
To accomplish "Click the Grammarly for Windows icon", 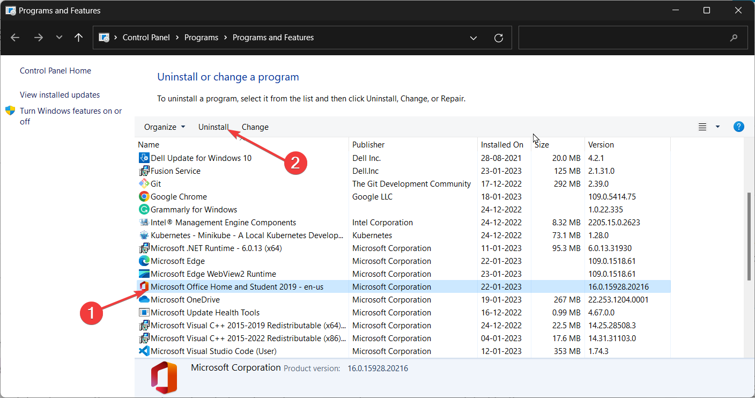I will point(144,210).
